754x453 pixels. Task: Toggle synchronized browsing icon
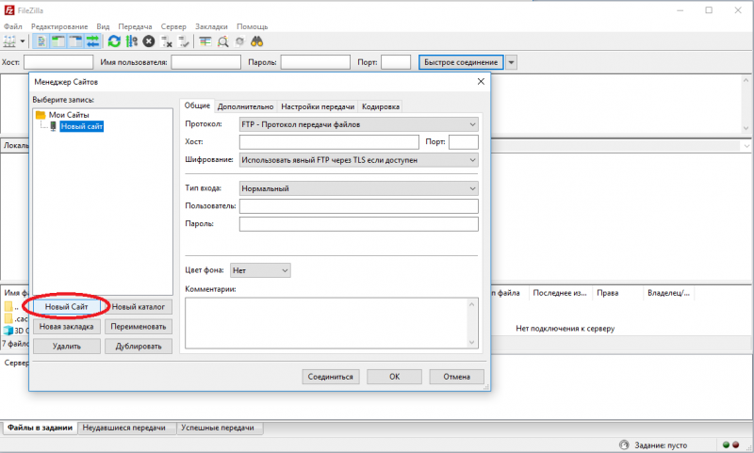pos(239,41)
